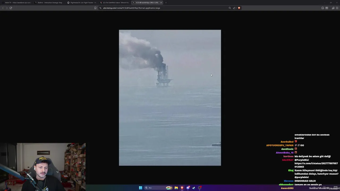340x191 pixels.
Task: Close the HCVrdlFbwAAH8po image tab
Action: pos(161,3)
